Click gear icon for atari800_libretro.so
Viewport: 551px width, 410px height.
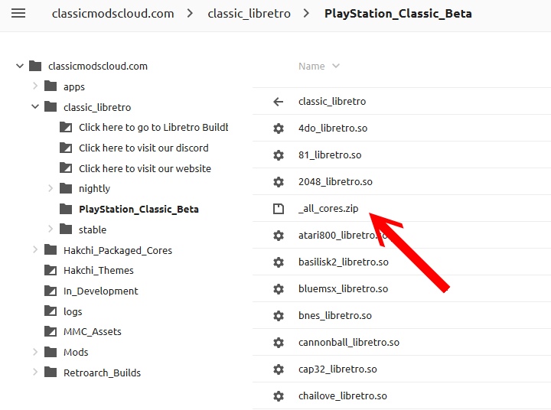(279, 236)
